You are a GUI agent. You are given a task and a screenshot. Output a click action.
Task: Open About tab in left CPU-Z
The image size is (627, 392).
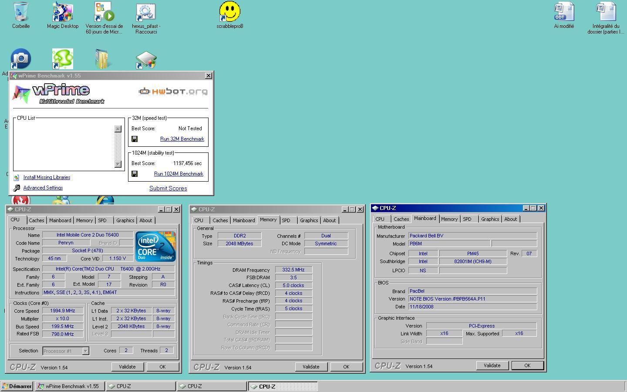click(x=146, y=220)
